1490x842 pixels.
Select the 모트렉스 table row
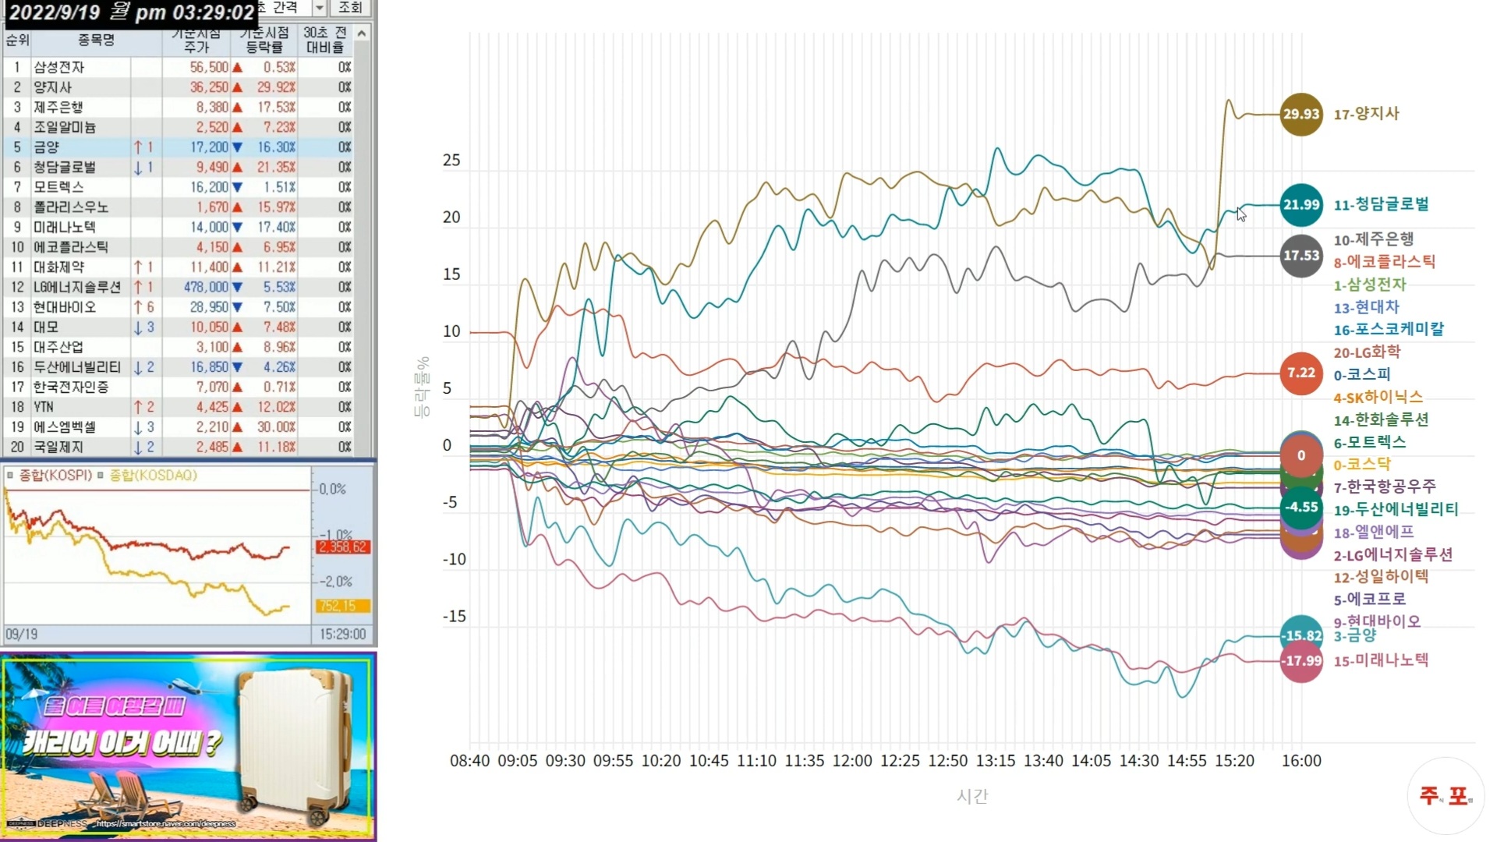[179, 187]
